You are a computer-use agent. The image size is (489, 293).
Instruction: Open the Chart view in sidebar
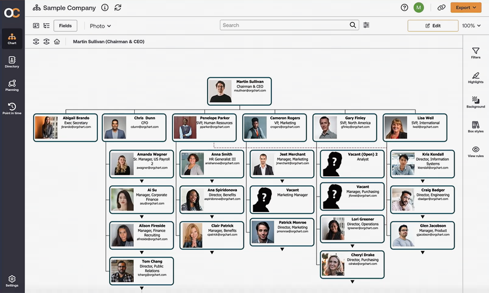click(x=12, y=39)
